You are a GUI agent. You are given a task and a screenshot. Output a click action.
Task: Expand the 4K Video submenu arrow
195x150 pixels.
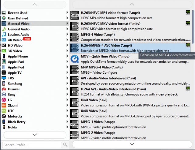tap(67, 40)
